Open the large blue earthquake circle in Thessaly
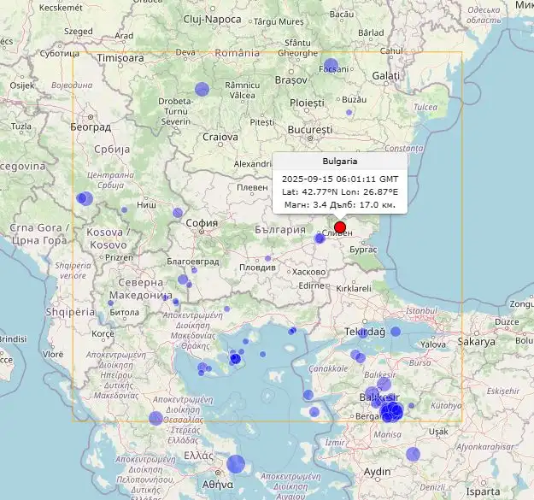This screenshot has width=534, height=500. click(156, 418)
